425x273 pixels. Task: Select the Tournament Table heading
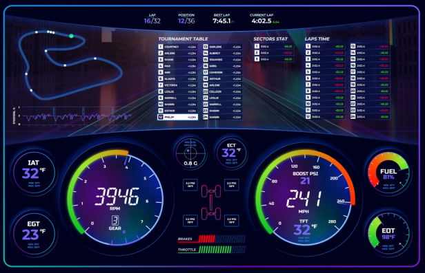pyautogui.click(x=183, y=39)
